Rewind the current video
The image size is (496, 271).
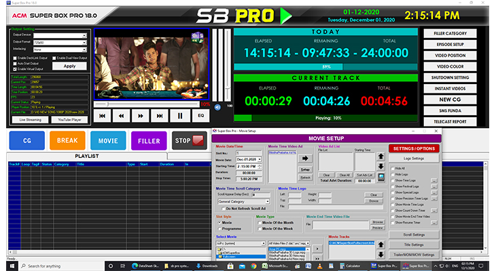click(x=121, y=116)
